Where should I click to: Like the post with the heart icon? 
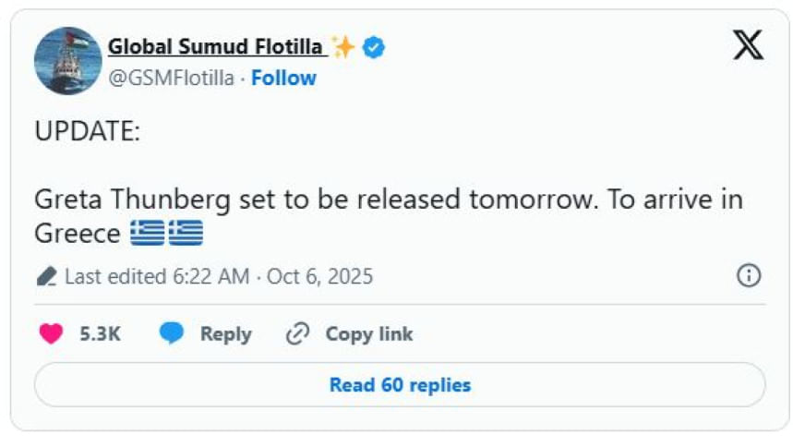click(51, 334)
